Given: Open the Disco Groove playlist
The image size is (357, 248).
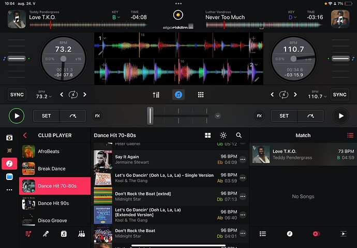Looking at the screenshot, I should click(x=55, y=220).
